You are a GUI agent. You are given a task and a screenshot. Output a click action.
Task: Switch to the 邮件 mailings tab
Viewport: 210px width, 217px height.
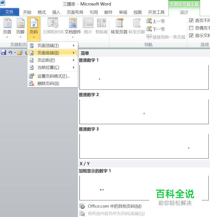coord(108,12)
